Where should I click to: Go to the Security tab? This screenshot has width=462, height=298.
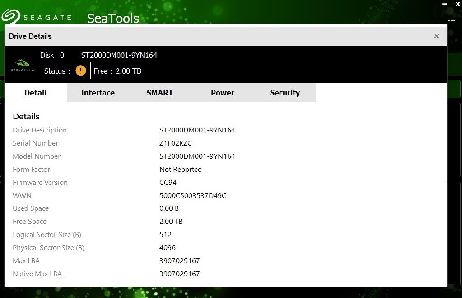(285, 93)
